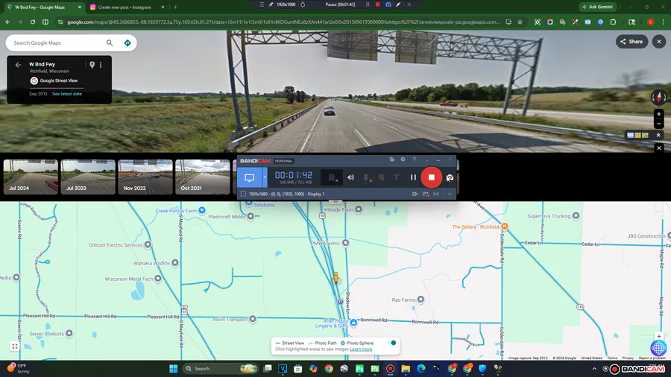Click the Street View compass
This screenshot has width=671, height=377.
pos(658,98)
